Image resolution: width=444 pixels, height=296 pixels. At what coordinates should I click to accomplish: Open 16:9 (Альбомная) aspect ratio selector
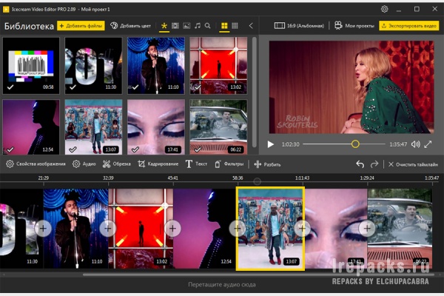[299, 26]
